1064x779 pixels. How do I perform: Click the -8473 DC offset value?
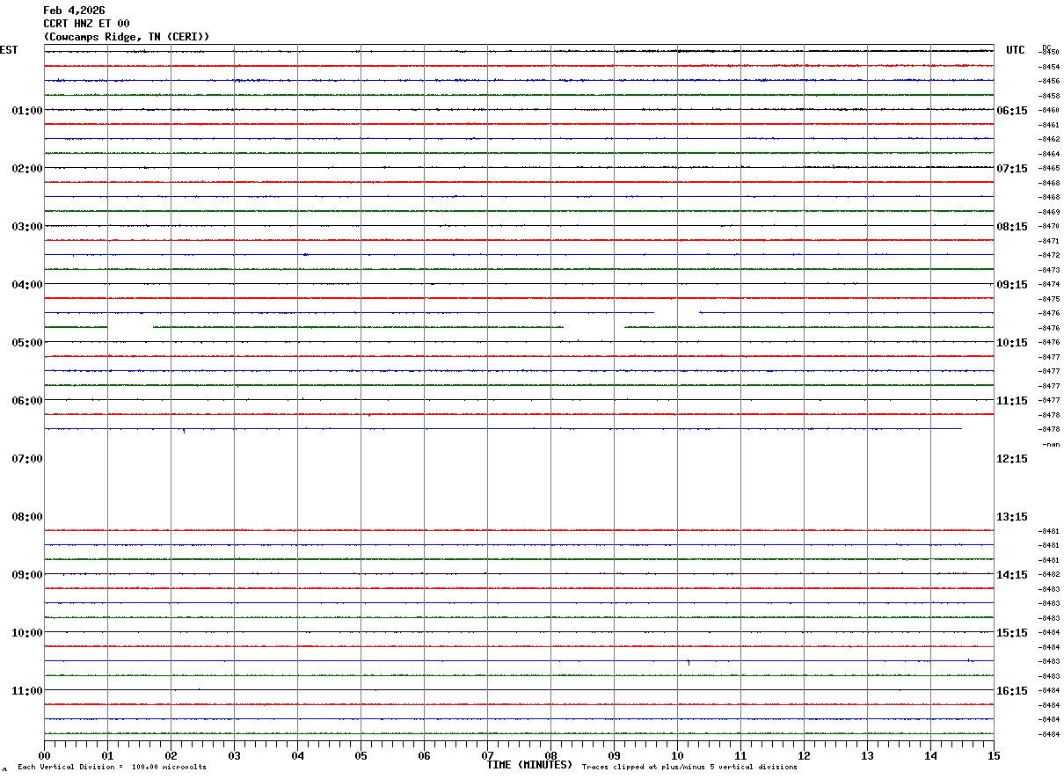click(1049, 270)
